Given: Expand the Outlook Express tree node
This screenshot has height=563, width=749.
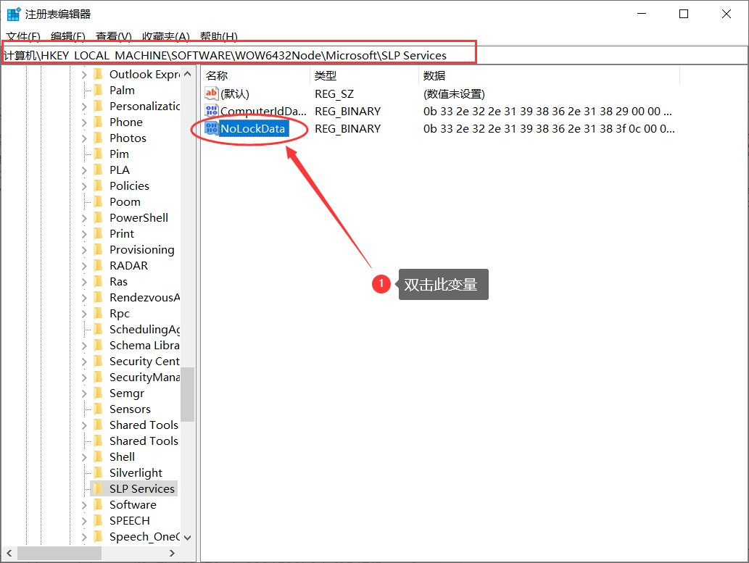Looking at the screenshot, I should coord(84,75).
